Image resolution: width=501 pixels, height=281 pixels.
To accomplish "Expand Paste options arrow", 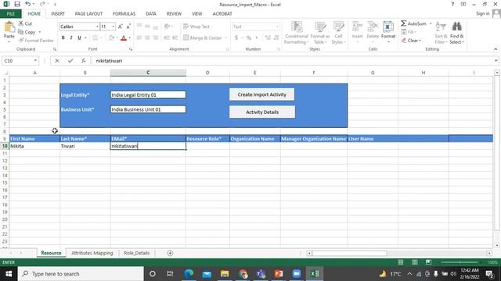I will pyautogui.click(x=9, y=41).
